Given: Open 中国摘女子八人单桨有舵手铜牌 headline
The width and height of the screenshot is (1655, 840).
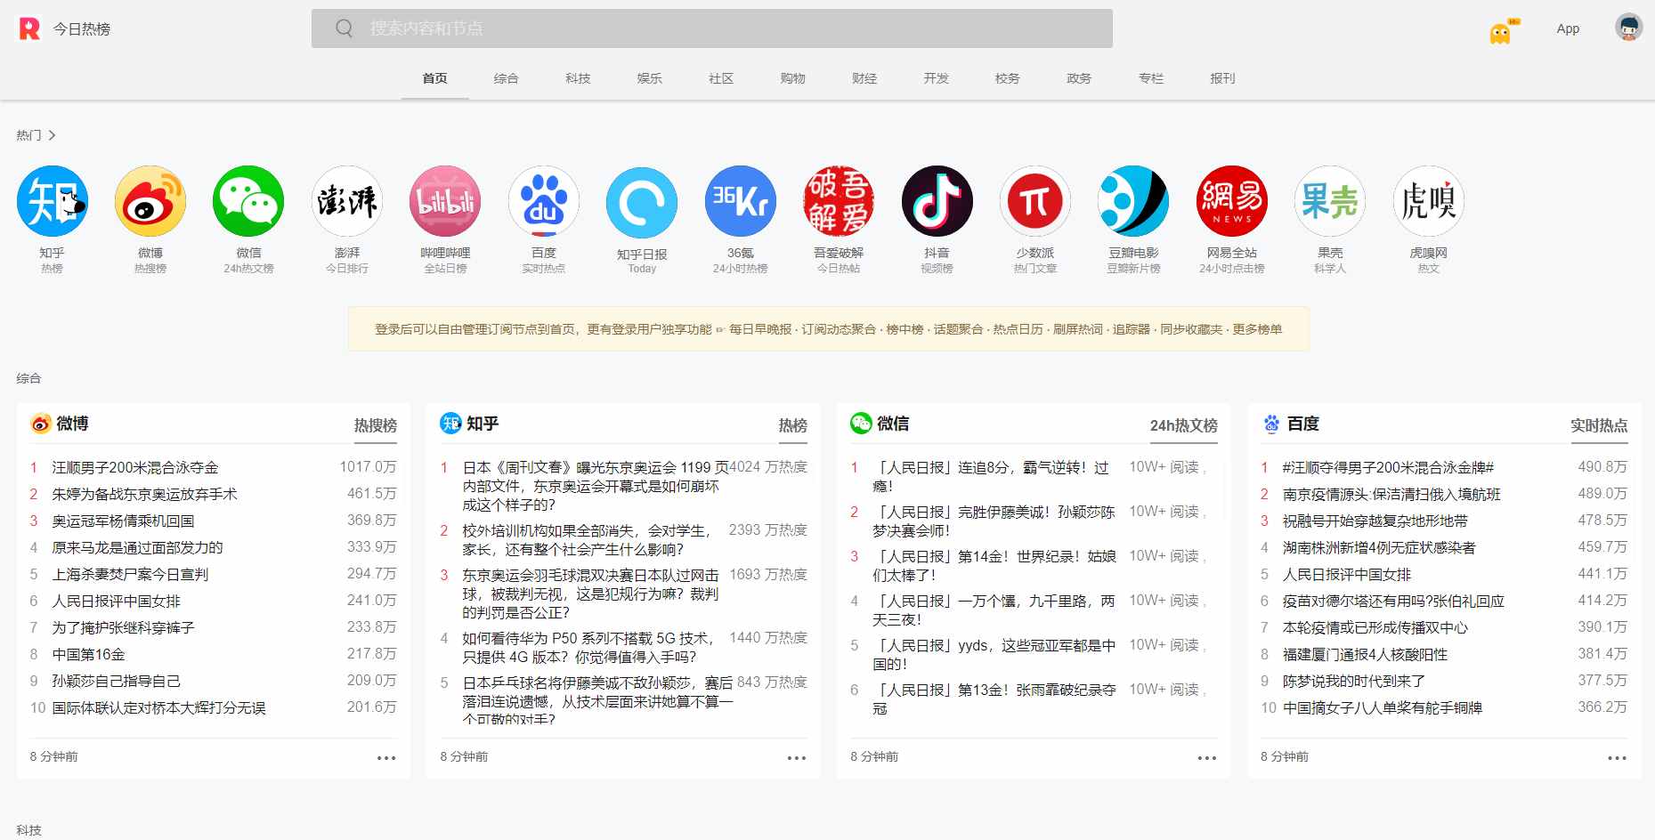Looking at the screenshot, I should [x=1382, y=707].
